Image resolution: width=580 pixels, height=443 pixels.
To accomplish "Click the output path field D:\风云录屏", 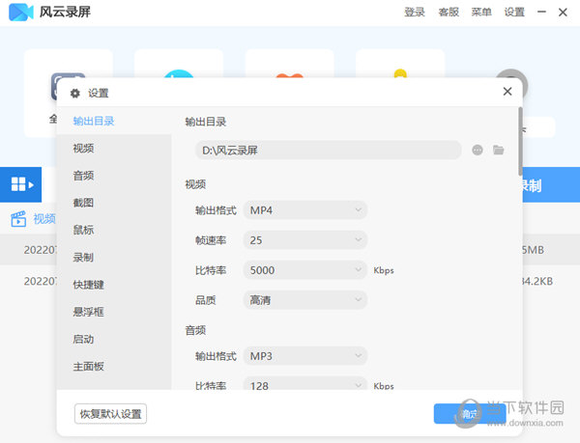I will click(329, 151).
